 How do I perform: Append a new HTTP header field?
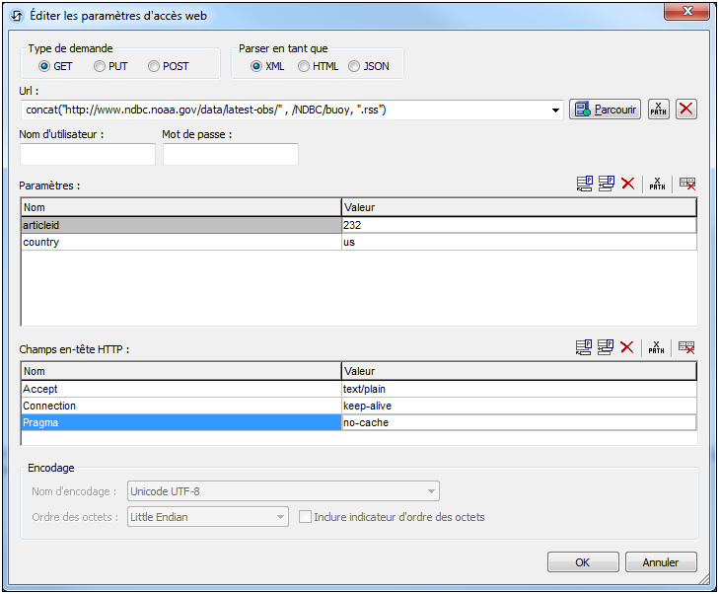[585, 347]
